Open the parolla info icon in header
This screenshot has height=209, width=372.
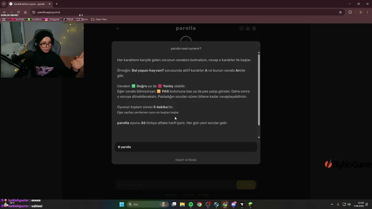click(x=242, y=28)
